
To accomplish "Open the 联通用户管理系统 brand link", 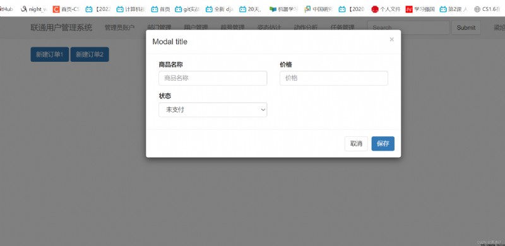I will pyautogui.click(x=61, y=27).
